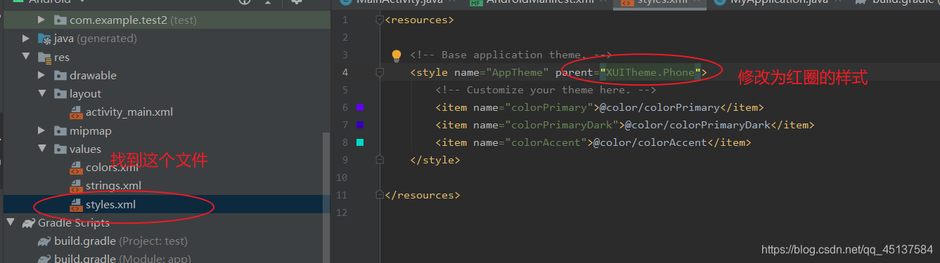Collapse the Gradle Scripts node
The height and width of the screenshot is (263, 940).
[x=11, y=223]
